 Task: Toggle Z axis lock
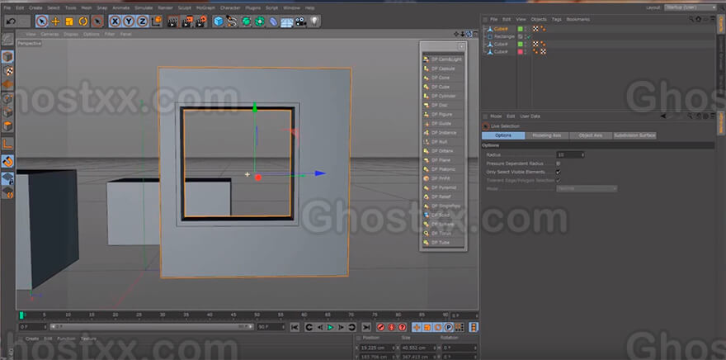[142, 21]
